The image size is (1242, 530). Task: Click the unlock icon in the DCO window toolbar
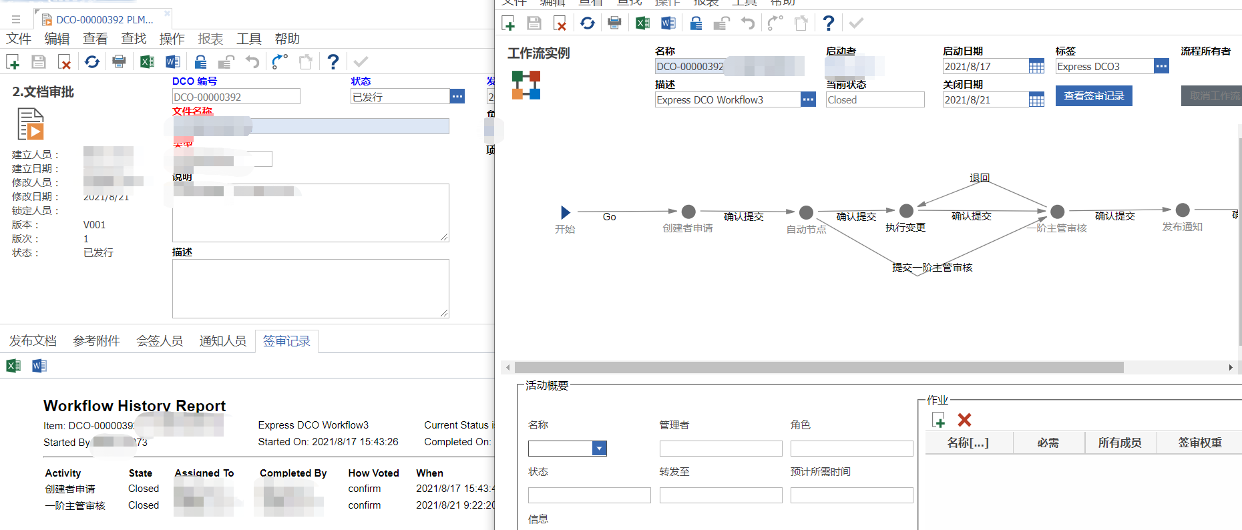pos(226,62)
